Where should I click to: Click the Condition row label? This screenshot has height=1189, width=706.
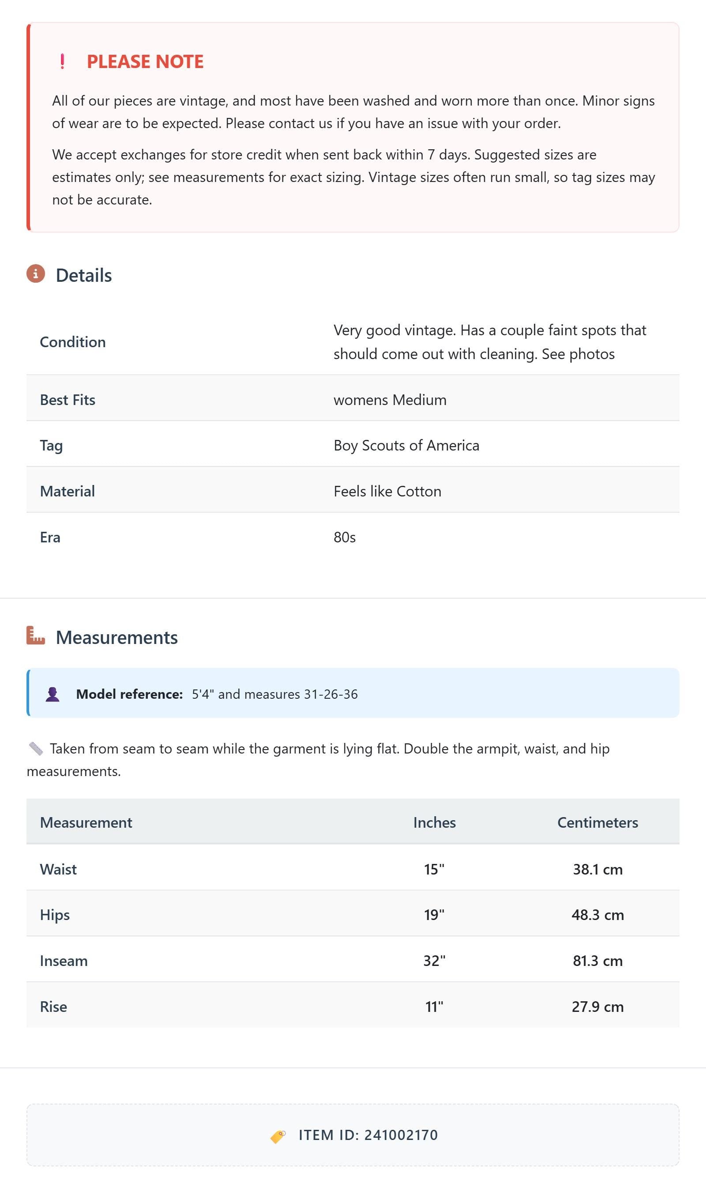73,342
